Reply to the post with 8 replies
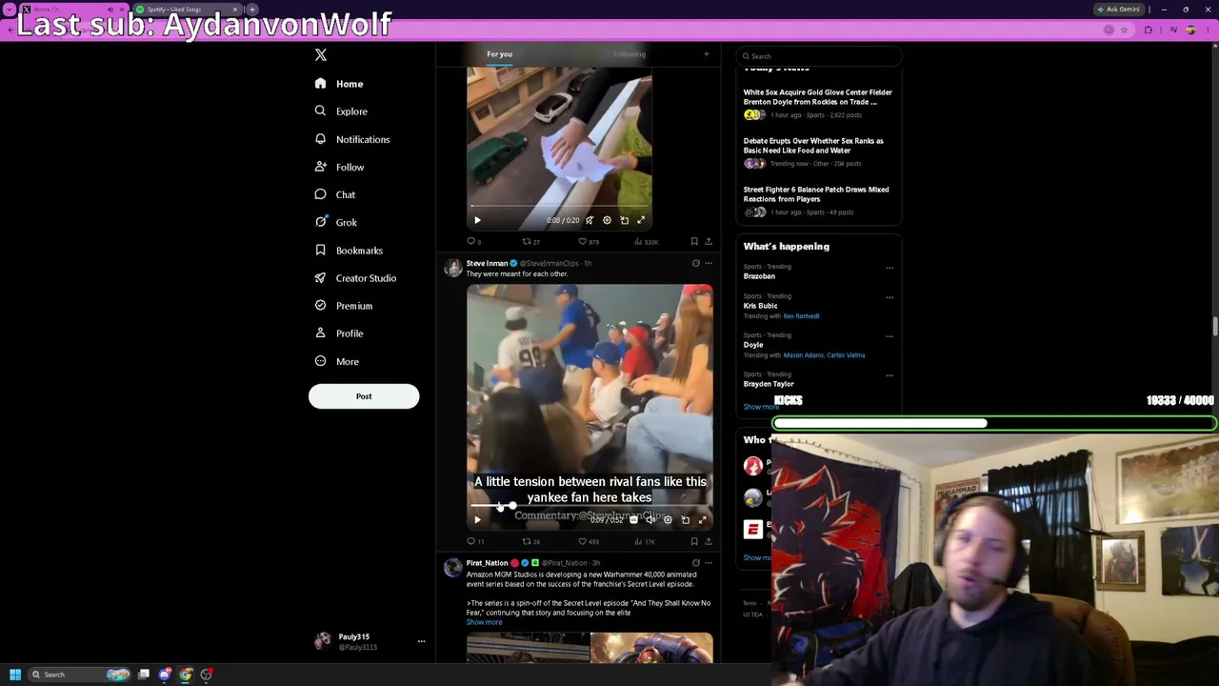The image size is (1219, 686). click(x=473, y=242)
